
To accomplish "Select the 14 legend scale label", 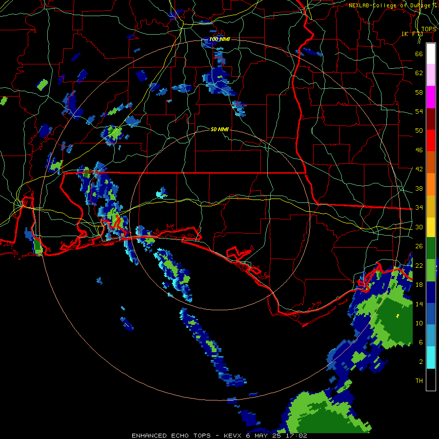I will (419, 304).
